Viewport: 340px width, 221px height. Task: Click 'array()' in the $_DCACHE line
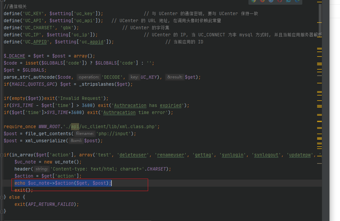[x=83, y=56]
